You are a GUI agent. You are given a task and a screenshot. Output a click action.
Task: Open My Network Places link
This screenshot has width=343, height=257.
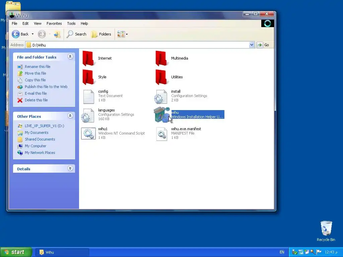pyautogui.click(x=40, y=153)
